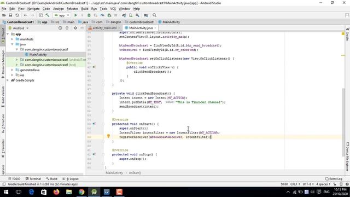This screenshot has height=197, width=350.
Task: Click the override gutter icon beside onStart
Action: click(94, 124)
